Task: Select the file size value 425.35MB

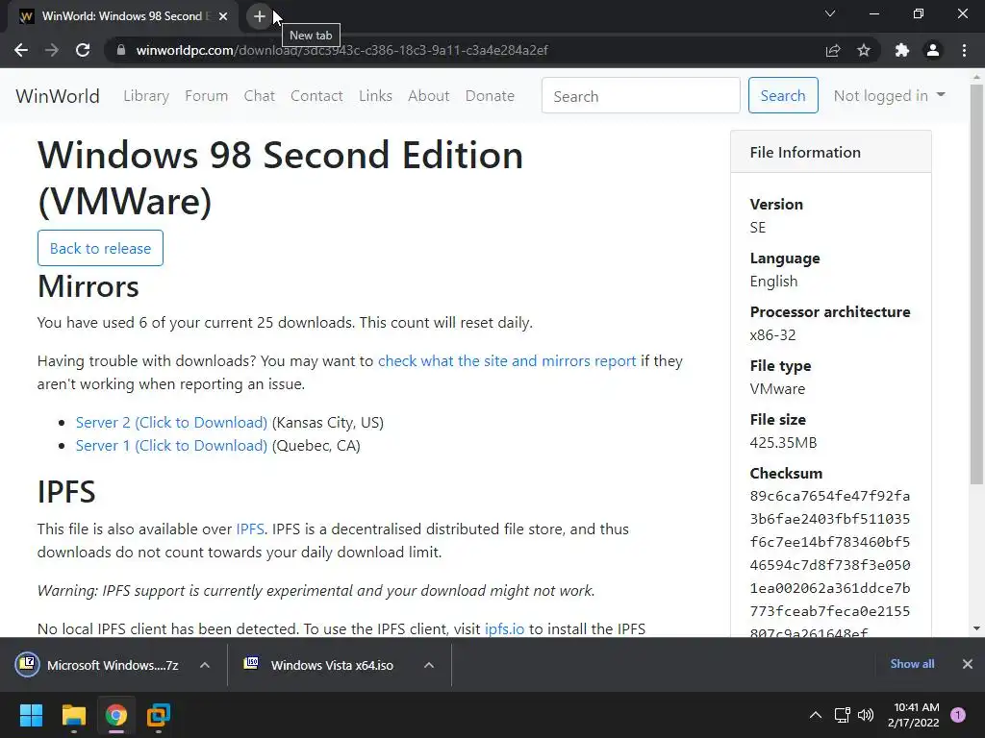Action: click(x=783, y=442)
